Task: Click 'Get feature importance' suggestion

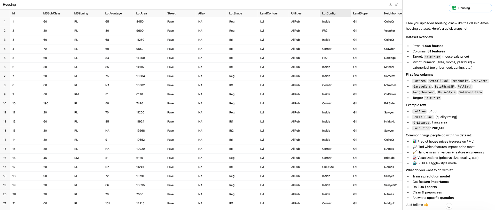Action: [430, 182]
